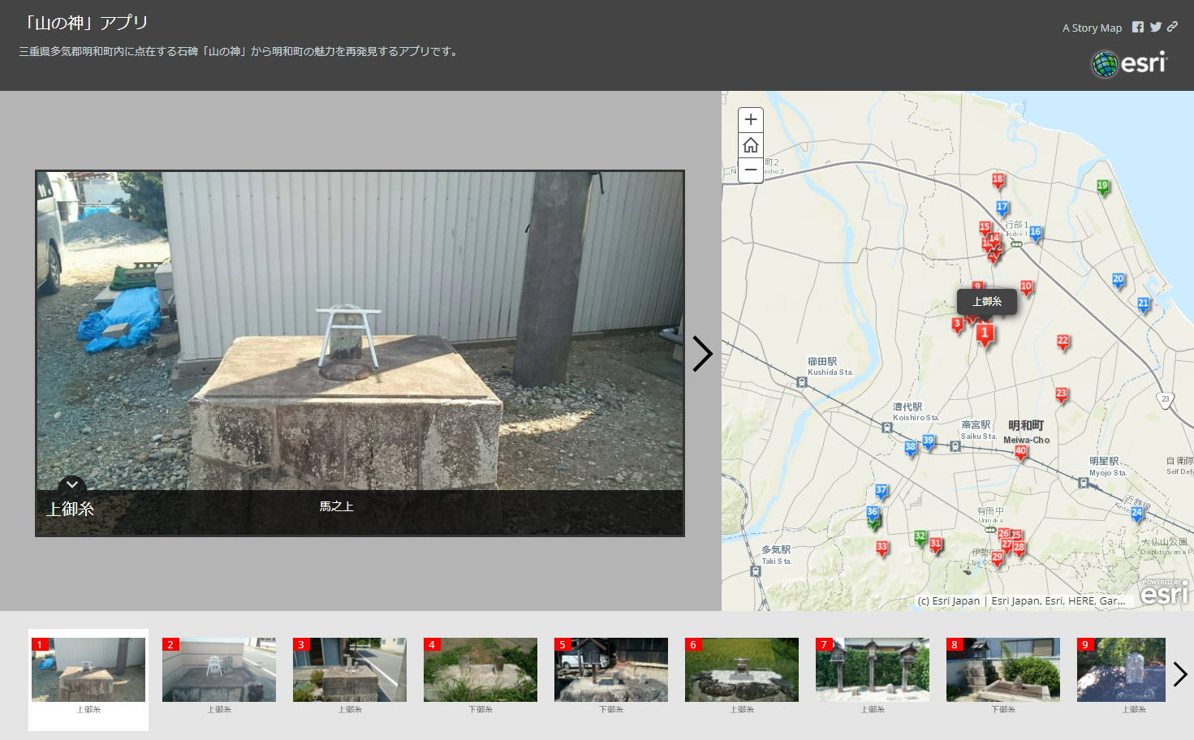Share story on Twitter
This screenshot has width=1194, height=740.
pyautogui.click(x=1155, y=27)
